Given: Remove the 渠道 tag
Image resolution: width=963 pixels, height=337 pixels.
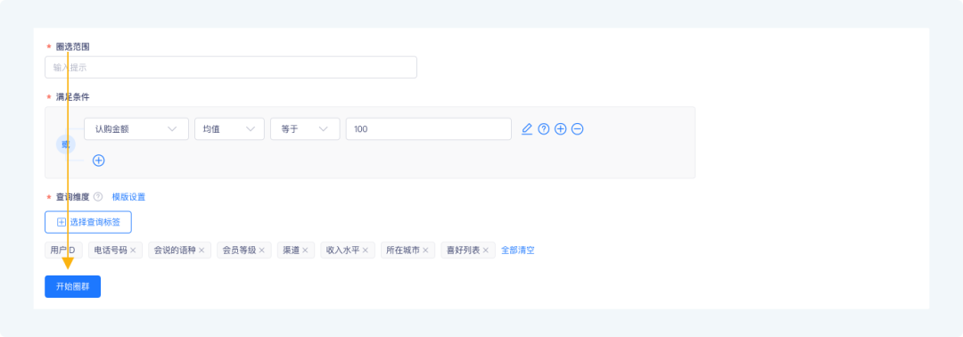Looking at the screenshot, I should 305,251.
